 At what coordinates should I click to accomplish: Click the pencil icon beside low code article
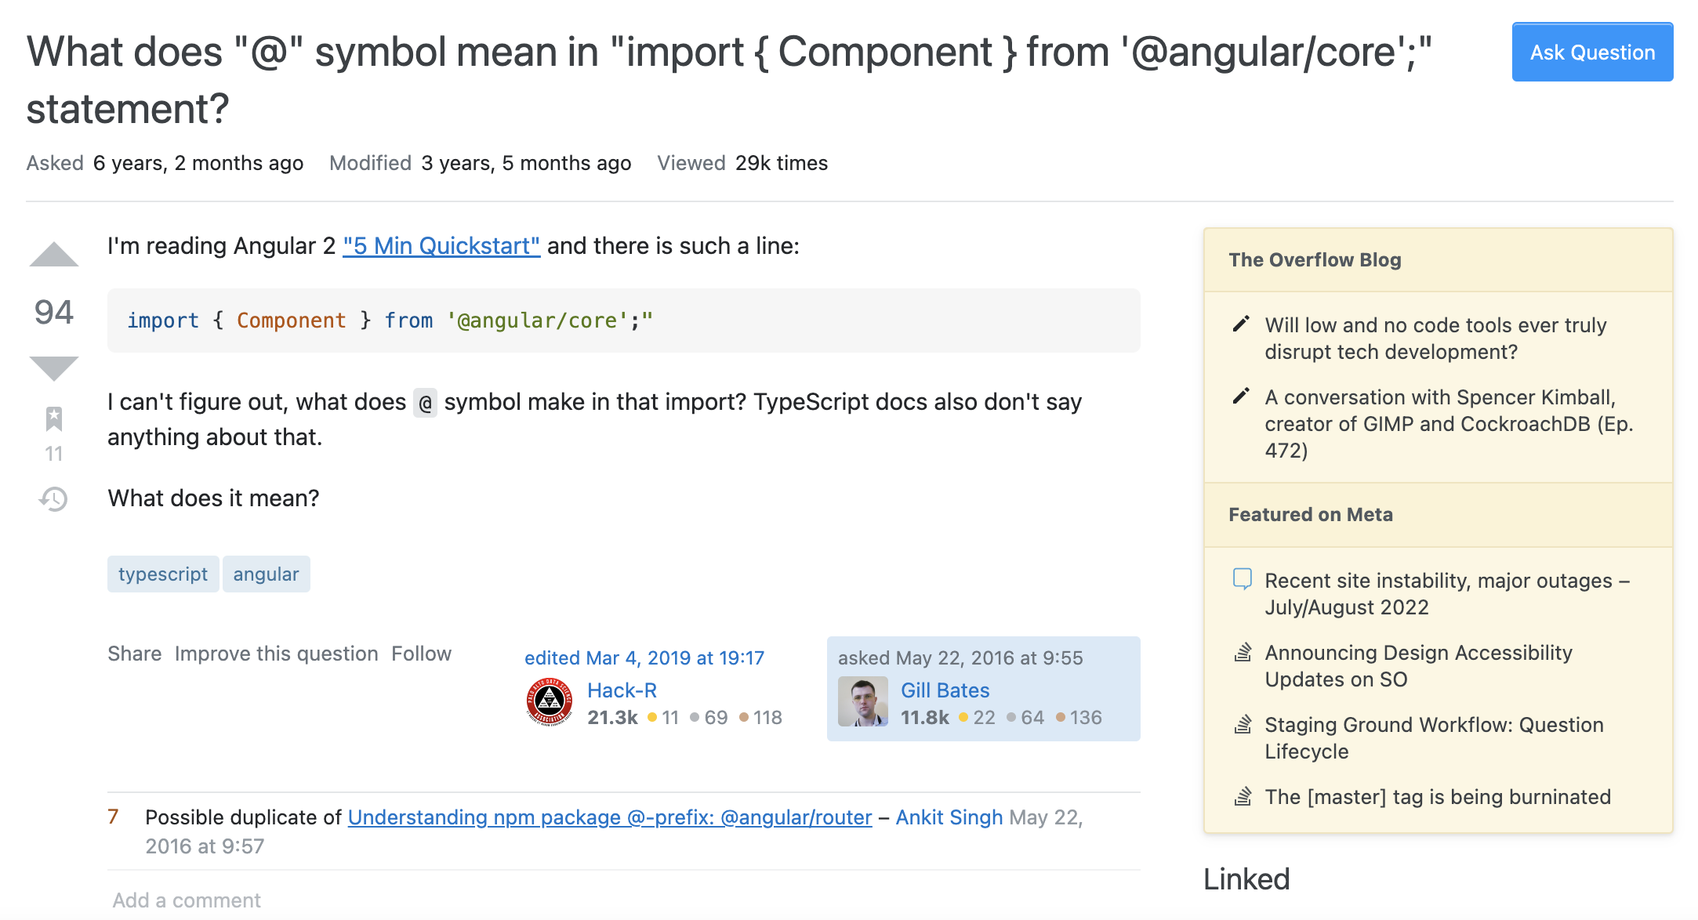[1241, 324]
